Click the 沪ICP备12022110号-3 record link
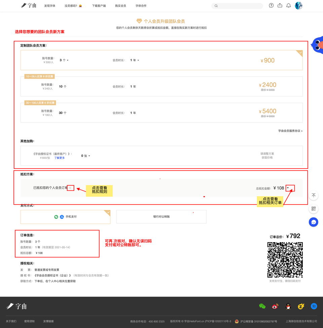Image resolution: width=323 pixels, height=328 pixels. [218, 321]
